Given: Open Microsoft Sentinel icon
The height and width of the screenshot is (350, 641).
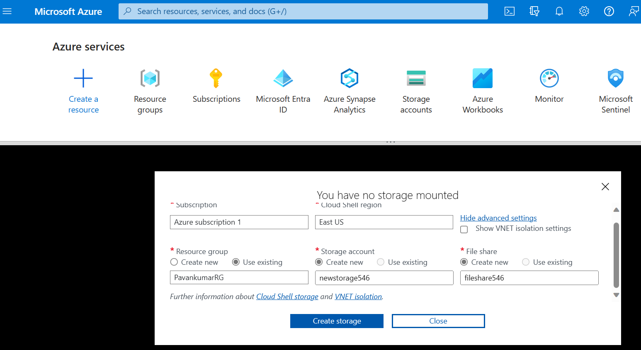Looking at the screenshot, I should pyautogui.click(x=616, y=78).
